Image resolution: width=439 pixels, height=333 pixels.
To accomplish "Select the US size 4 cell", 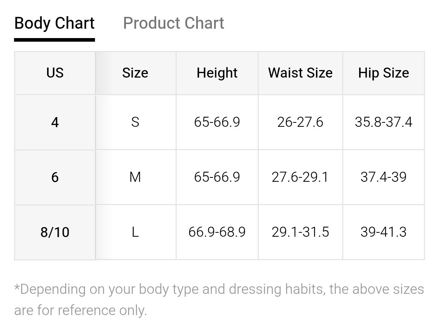I will 55,122.
